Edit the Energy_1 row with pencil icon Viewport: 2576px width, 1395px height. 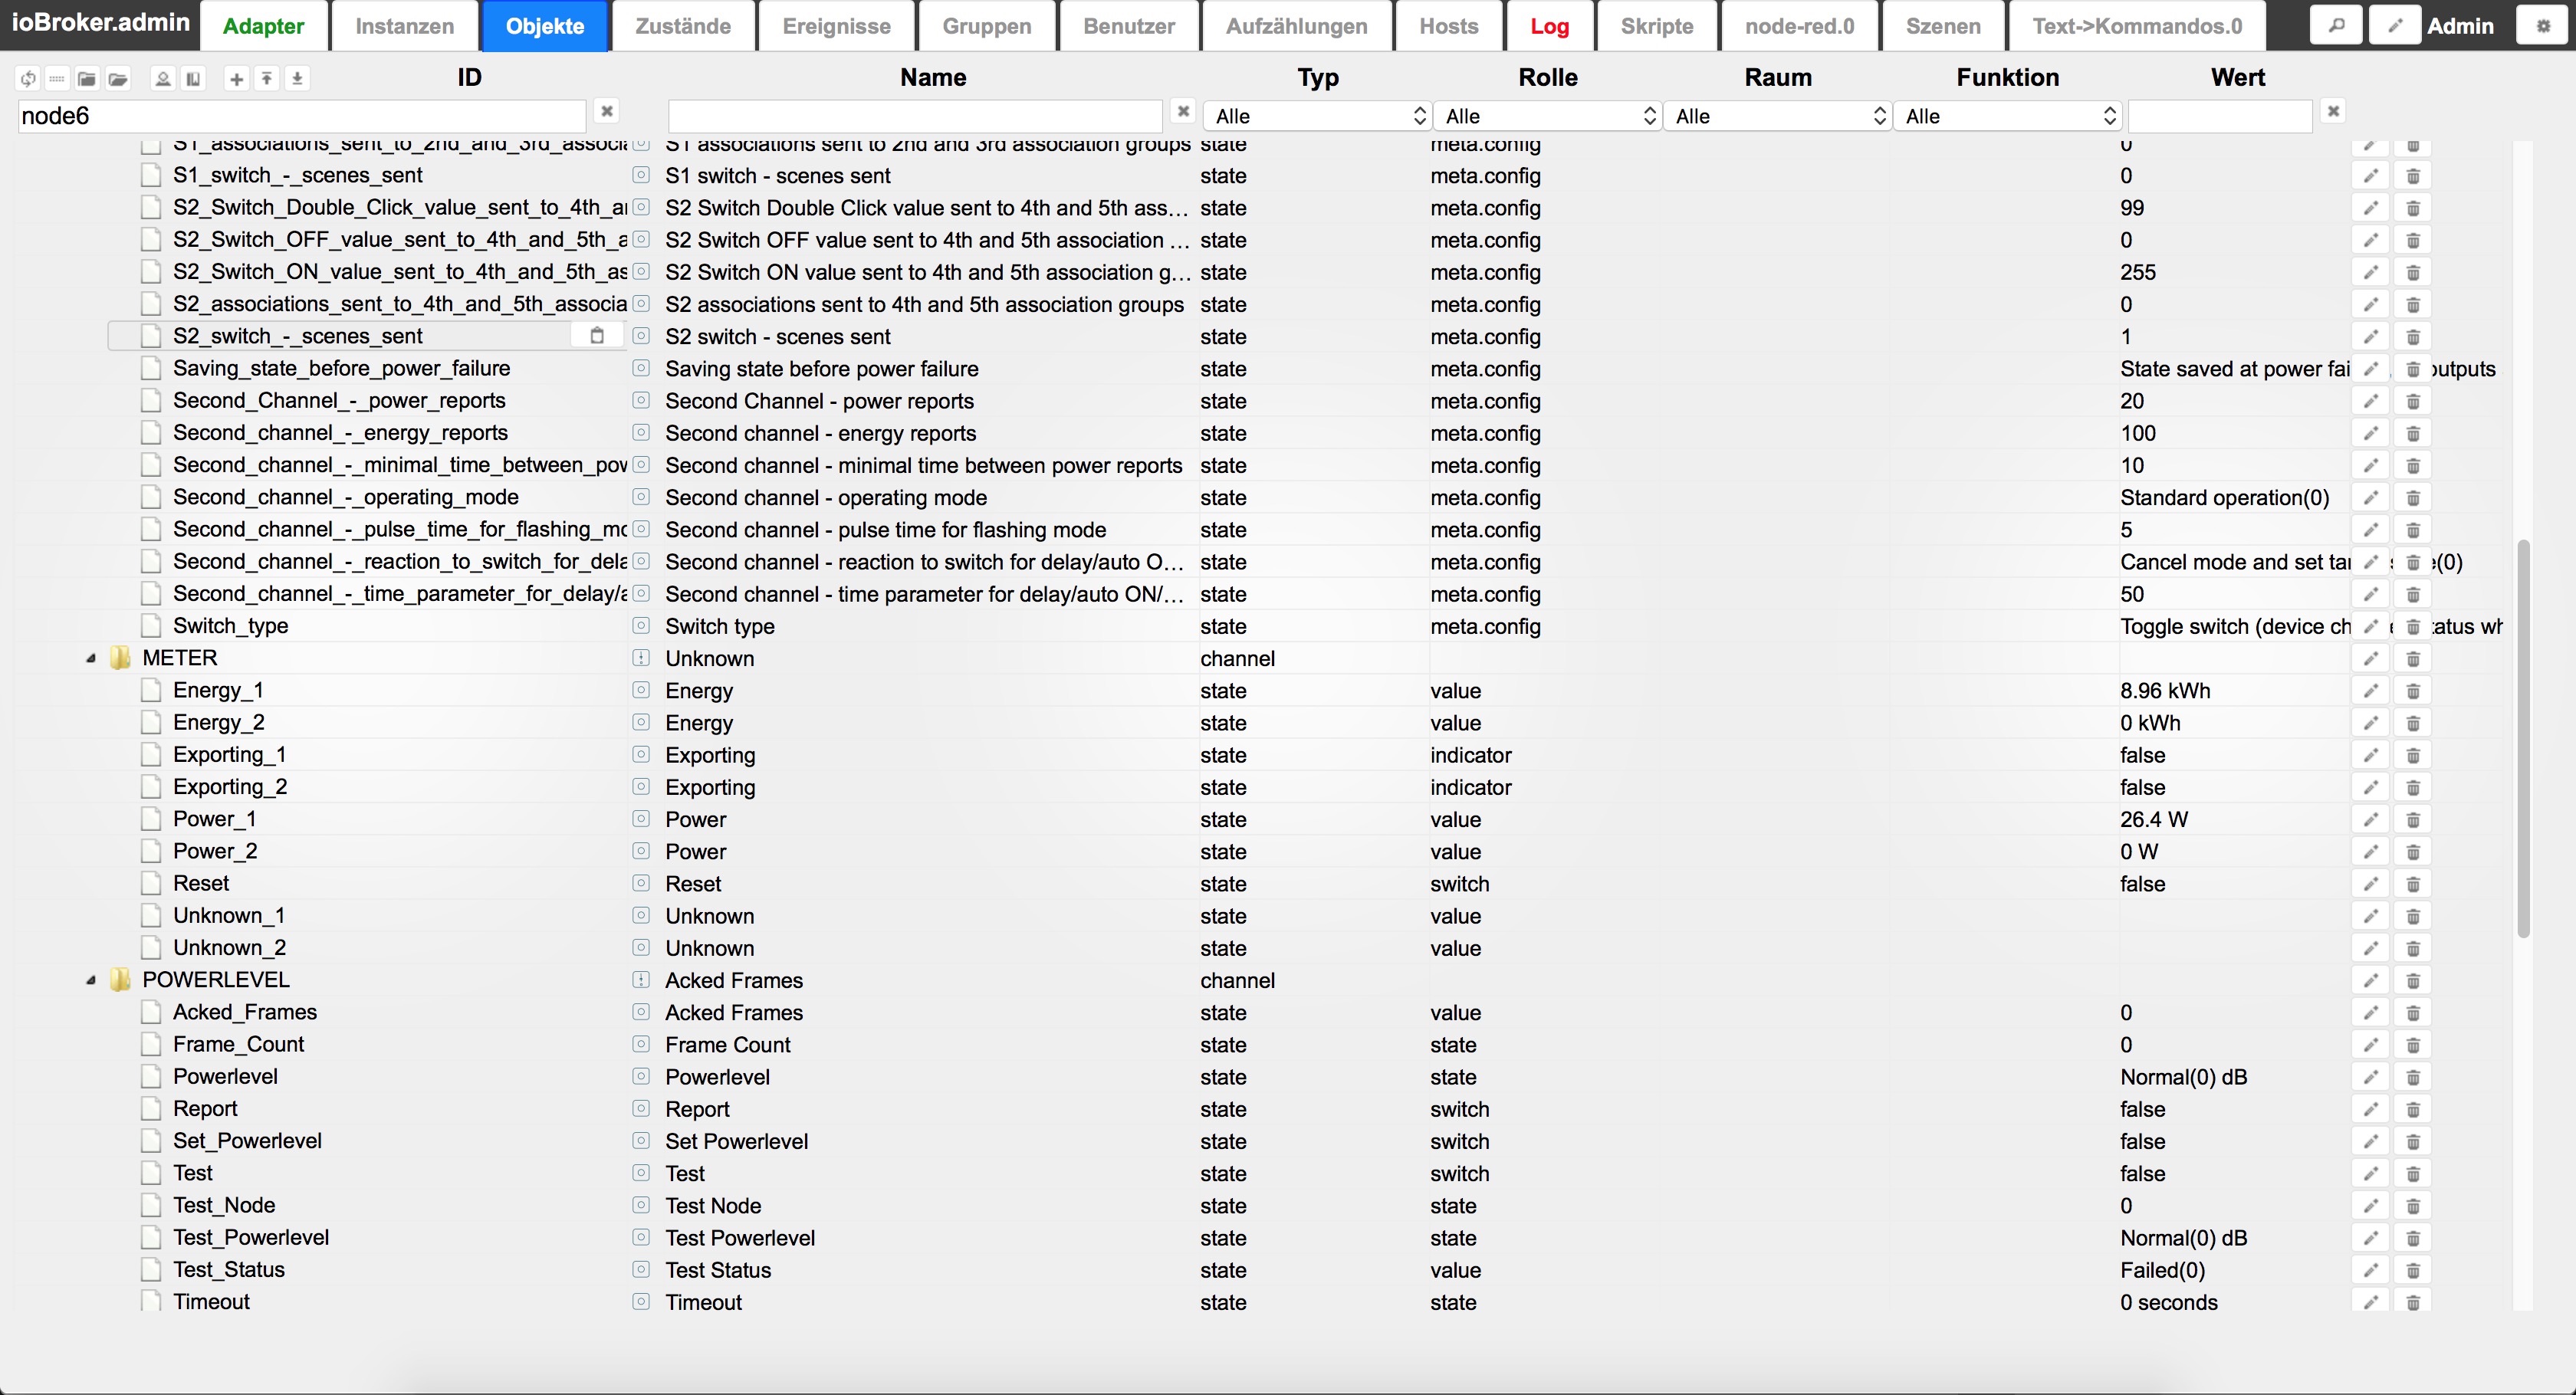point(2370,691)
